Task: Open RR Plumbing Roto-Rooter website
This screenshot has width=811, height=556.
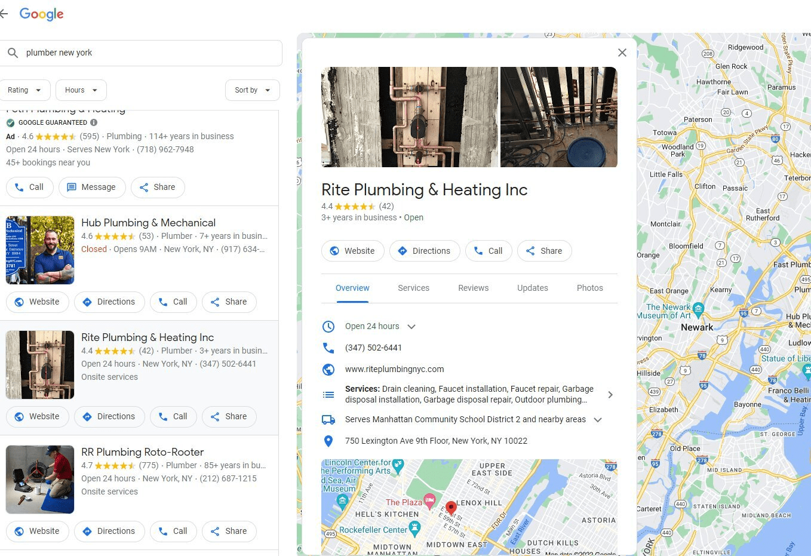Action: tap(38, 531)
